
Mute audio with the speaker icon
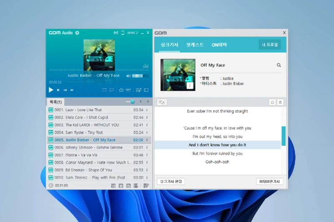(x=129, y=76)
